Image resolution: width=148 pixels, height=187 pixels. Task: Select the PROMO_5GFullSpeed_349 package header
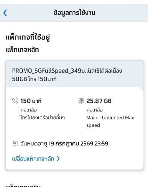click(75, 74)
